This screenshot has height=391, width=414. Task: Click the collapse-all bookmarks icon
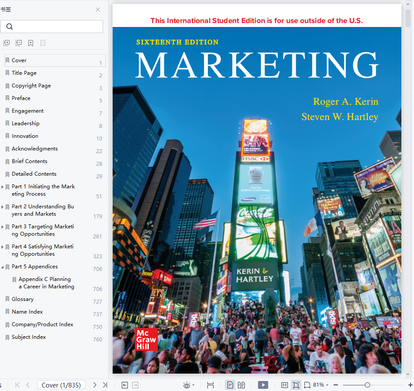click(18, 43)
